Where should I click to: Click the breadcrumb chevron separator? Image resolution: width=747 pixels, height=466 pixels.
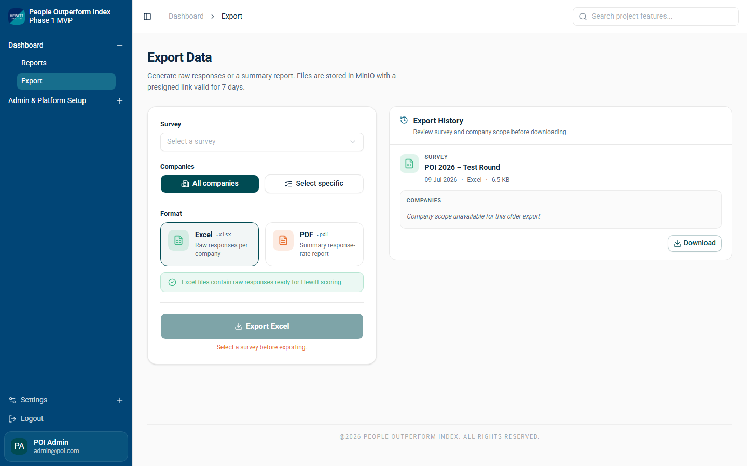(213, 17)
